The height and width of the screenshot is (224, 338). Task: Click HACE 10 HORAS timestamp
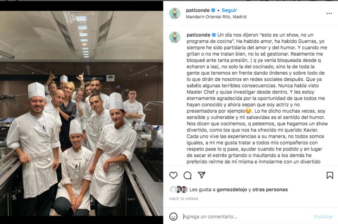183,199
